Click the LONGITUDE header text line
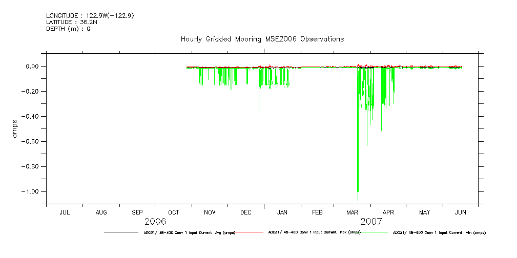 click(x=90, y=16)
